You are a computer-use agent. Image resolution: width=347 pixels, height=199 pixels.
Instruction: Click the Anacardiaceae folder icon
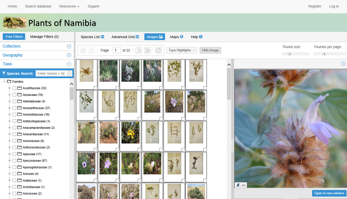(x=20, y=134)
